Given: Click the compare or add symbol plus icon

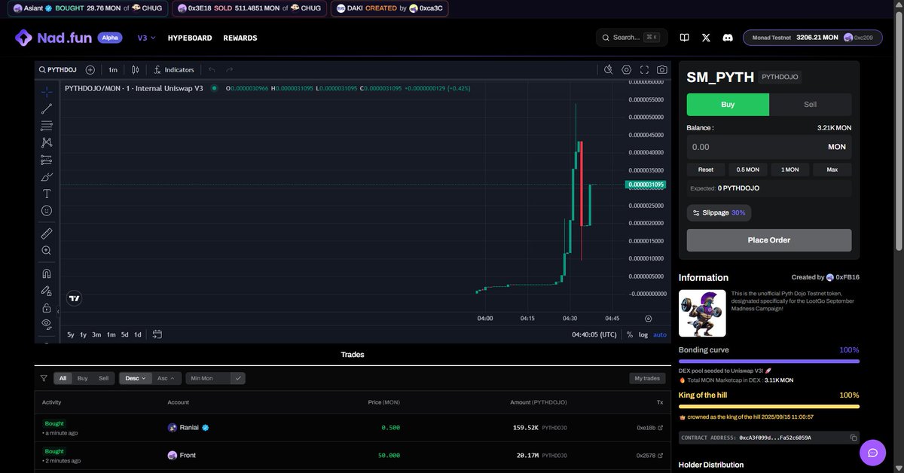Looking at the screenshot, I should 90,69.
